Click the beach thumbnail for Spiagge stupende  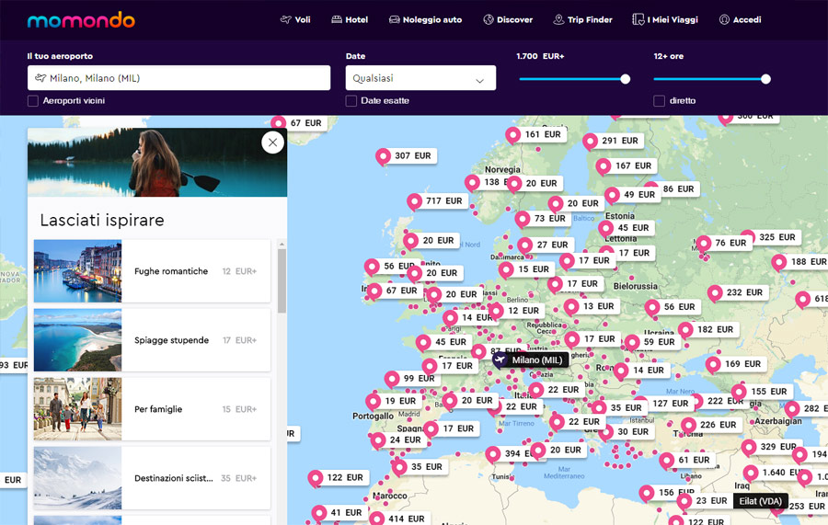click(77, 340)
